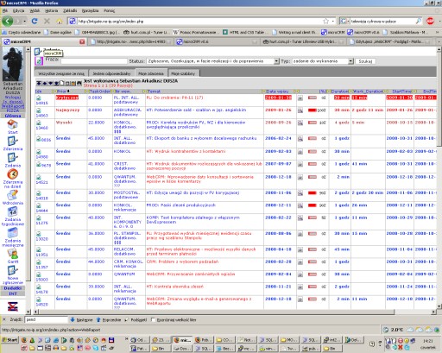The width and height of the screenshot is (442, 353).
Task: Close the active microCRM browser tab
Action: [x=82, y=41]
